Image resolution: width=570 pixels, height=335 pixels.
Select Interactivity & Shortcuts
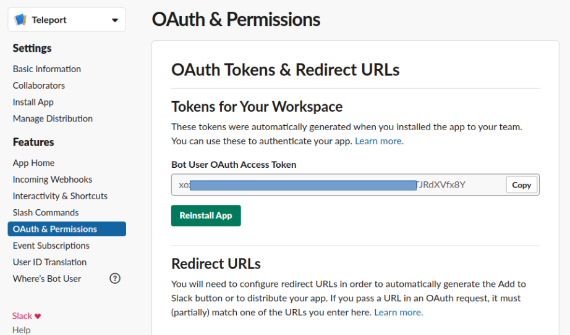pyautogui.click(x=60, y=196)
